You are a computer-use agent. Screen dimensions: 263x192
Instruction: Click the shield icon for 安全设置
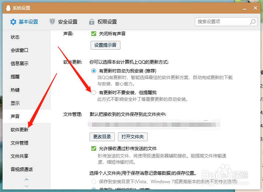point(52,22)
